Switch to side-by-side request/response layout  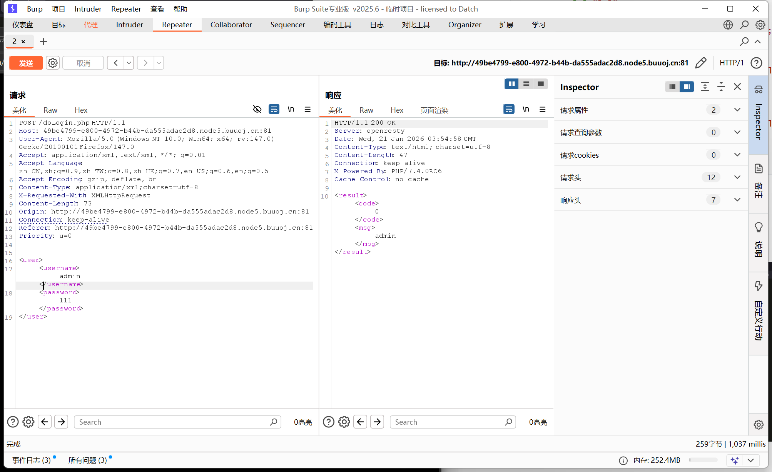pyautogui.click(x=511, y=84)
